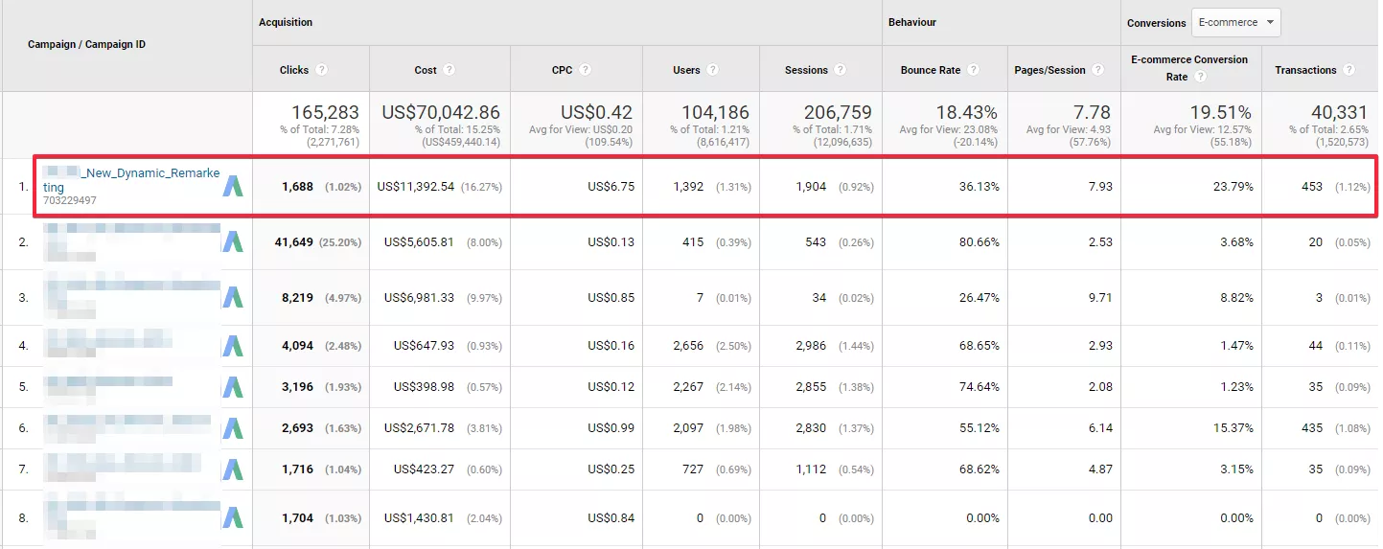Sort by Pages/Session column header

(1050, 70)
